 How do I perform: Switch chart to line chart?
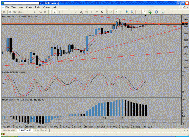pos(121,12)
